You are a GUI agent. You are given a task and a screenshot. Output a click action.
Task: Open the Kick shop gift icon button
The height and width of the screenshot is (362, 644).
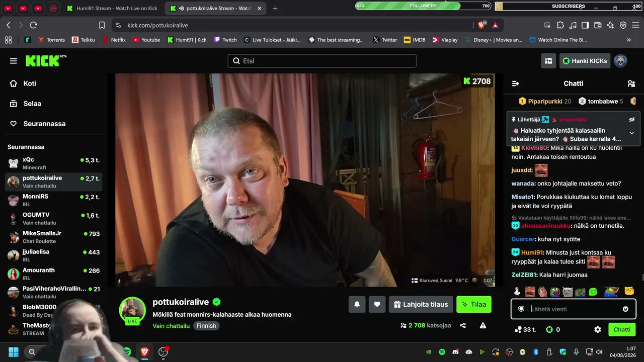coord(548,61)
